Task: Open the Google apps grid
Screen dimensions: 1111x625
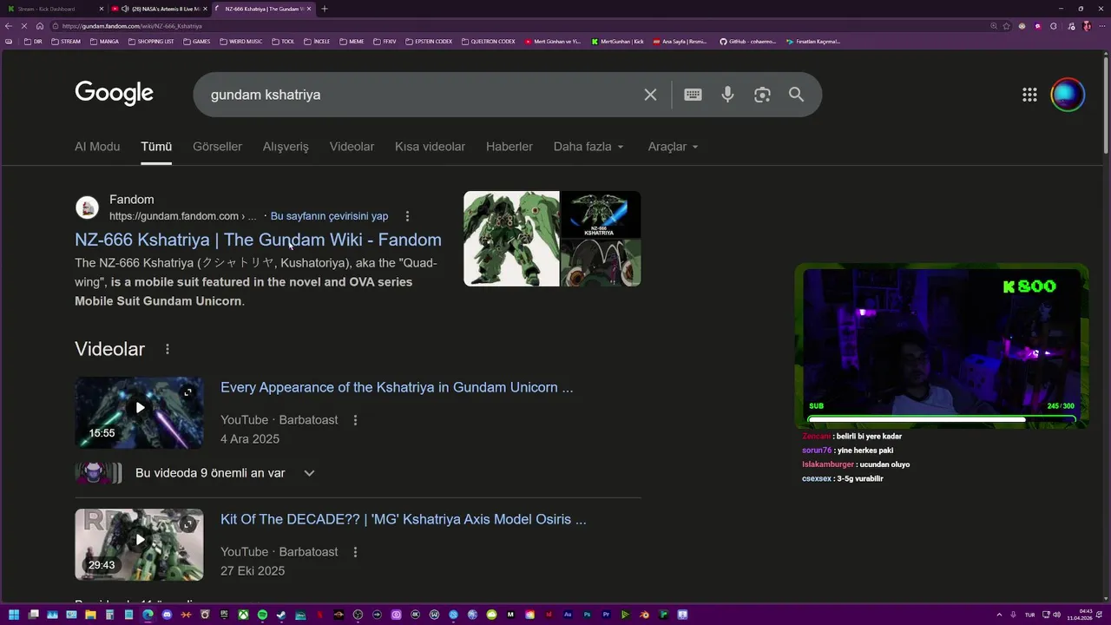Action: (1029, 95)
